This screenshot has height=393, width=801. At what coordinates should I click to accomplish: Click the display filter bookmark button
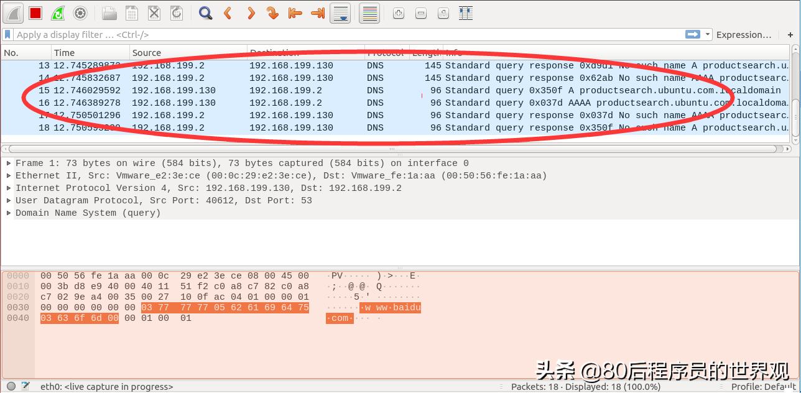[7, 35]
